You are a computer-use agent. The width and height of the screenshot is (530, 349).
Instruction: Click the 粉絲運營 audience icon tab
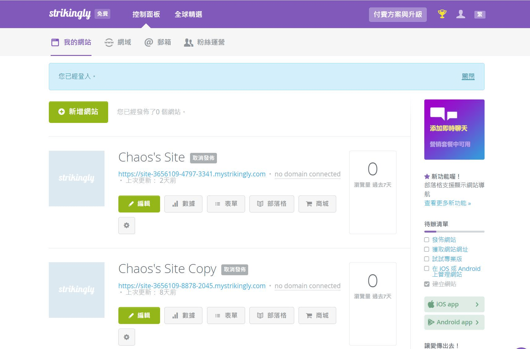[189, 42]
